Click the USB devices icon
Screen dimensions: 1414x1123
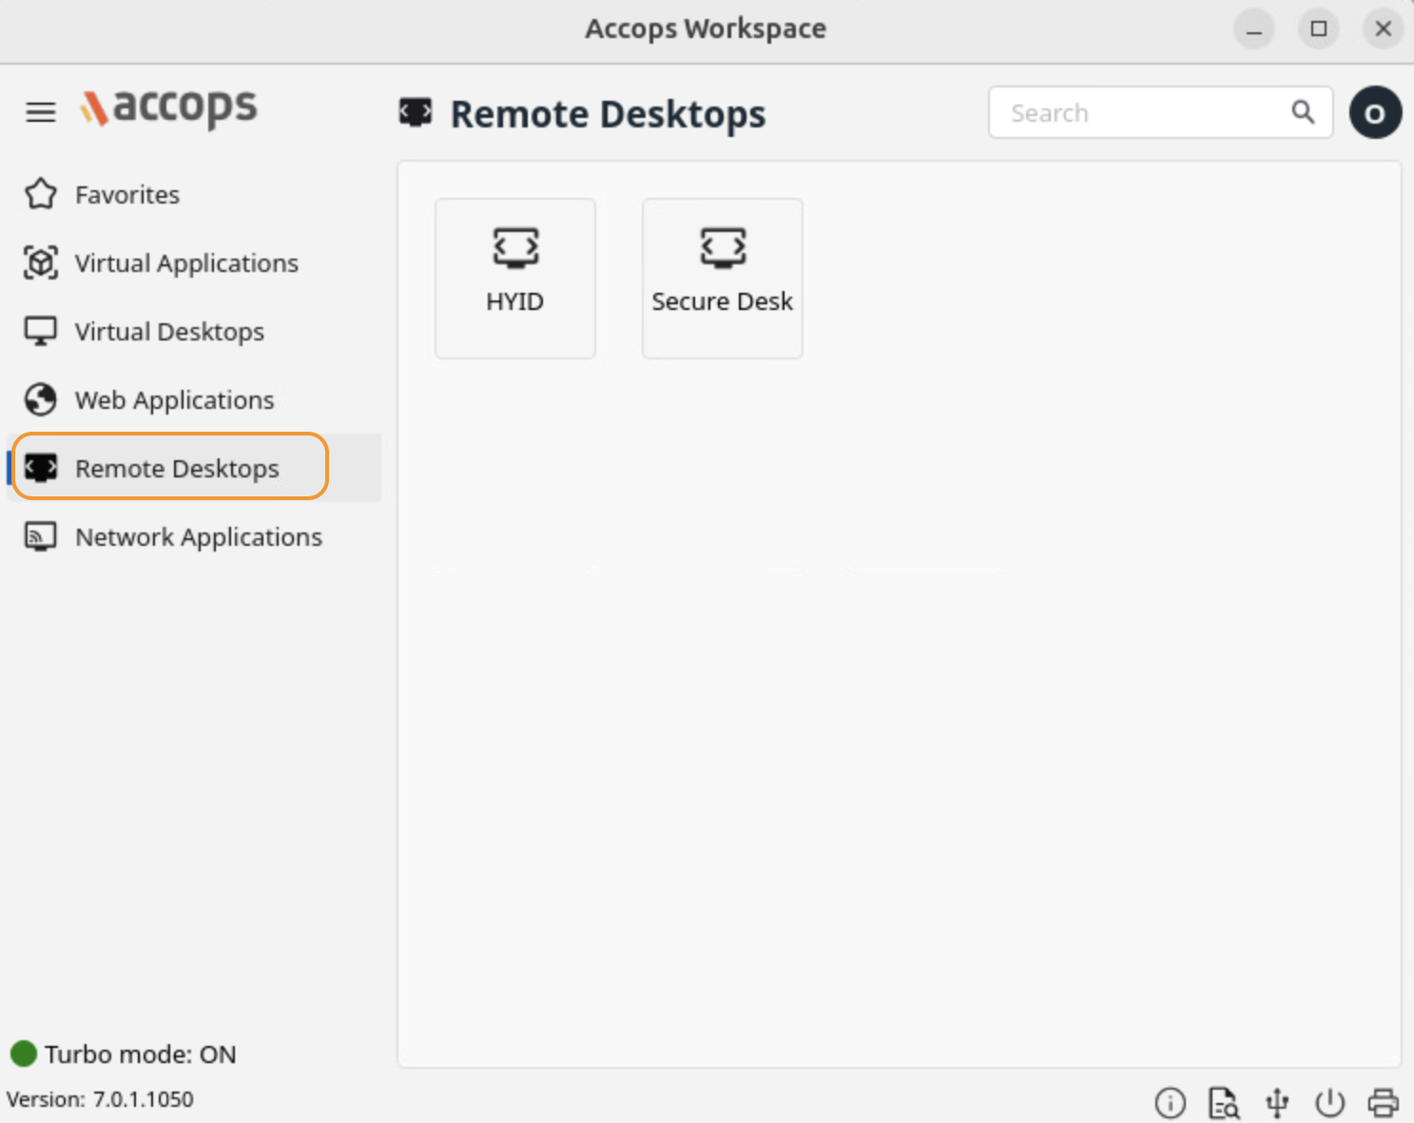coord(1277,1103)
